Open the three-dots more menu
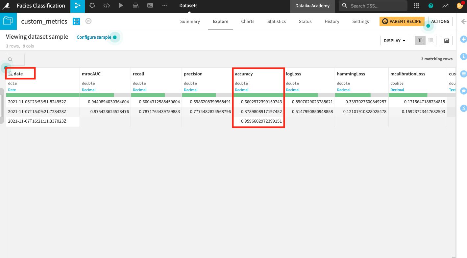Viewport: 467px width, 258px height. pyautogui.click(x=164, y=6)
